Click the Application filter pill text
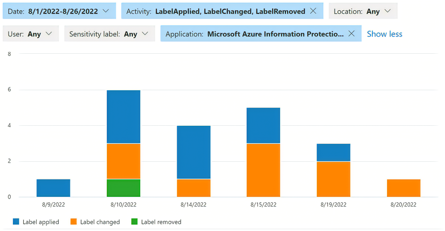Image resolution: width=445 pixels, height=231 pixels. tap(254, 34)
